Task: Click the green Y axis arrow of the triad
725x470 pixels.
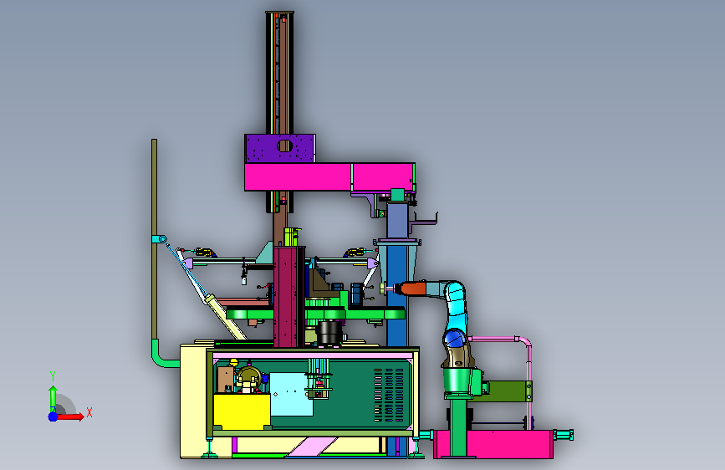Action: pos(53,398)
